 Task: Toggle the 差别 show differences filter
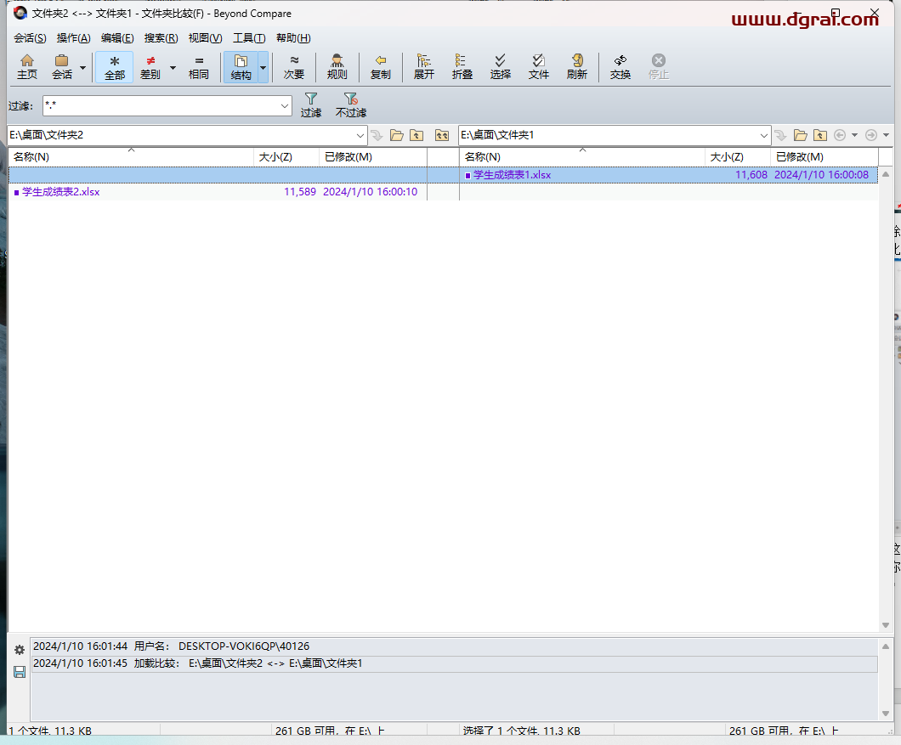(150, 66)
